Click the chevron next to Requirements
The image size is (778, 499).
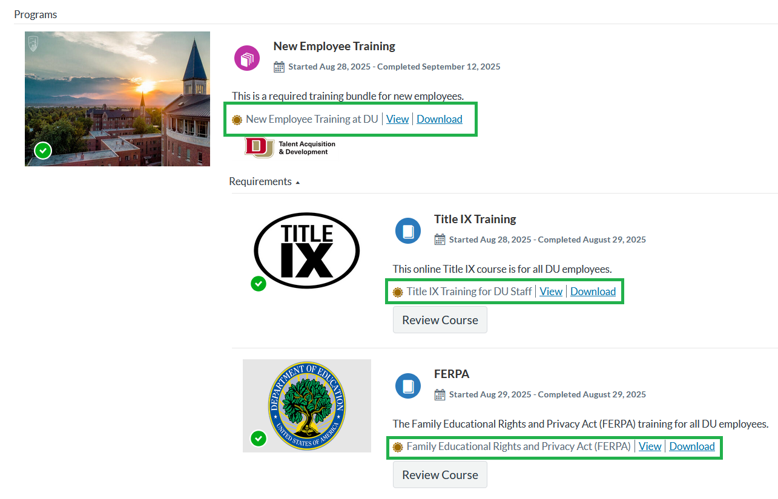(297, 181)
